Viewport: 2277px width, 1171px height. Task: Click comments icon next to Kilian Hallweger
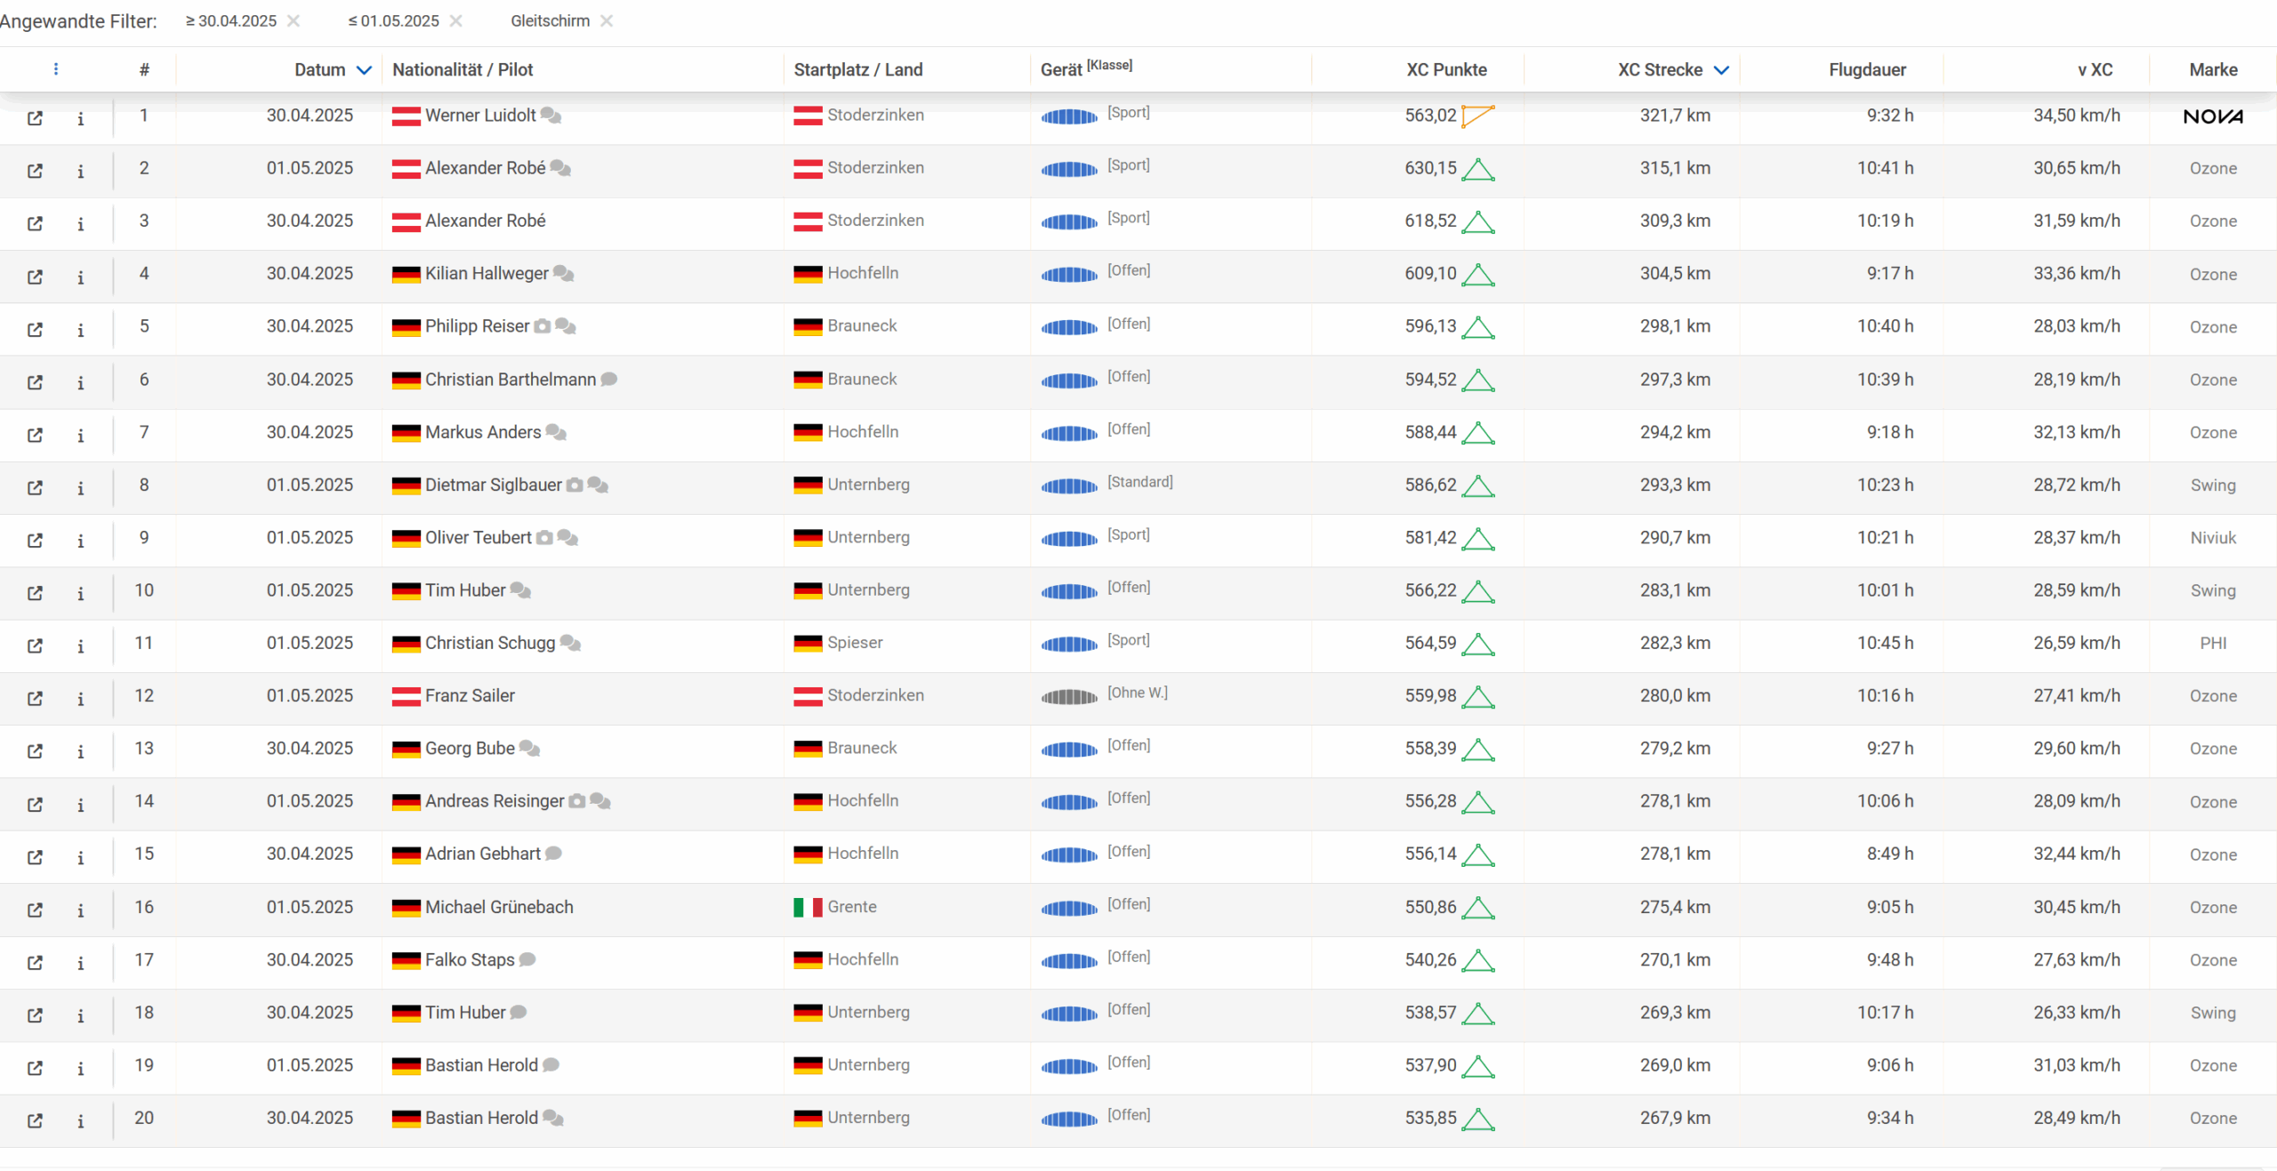(x=563, y=274)
